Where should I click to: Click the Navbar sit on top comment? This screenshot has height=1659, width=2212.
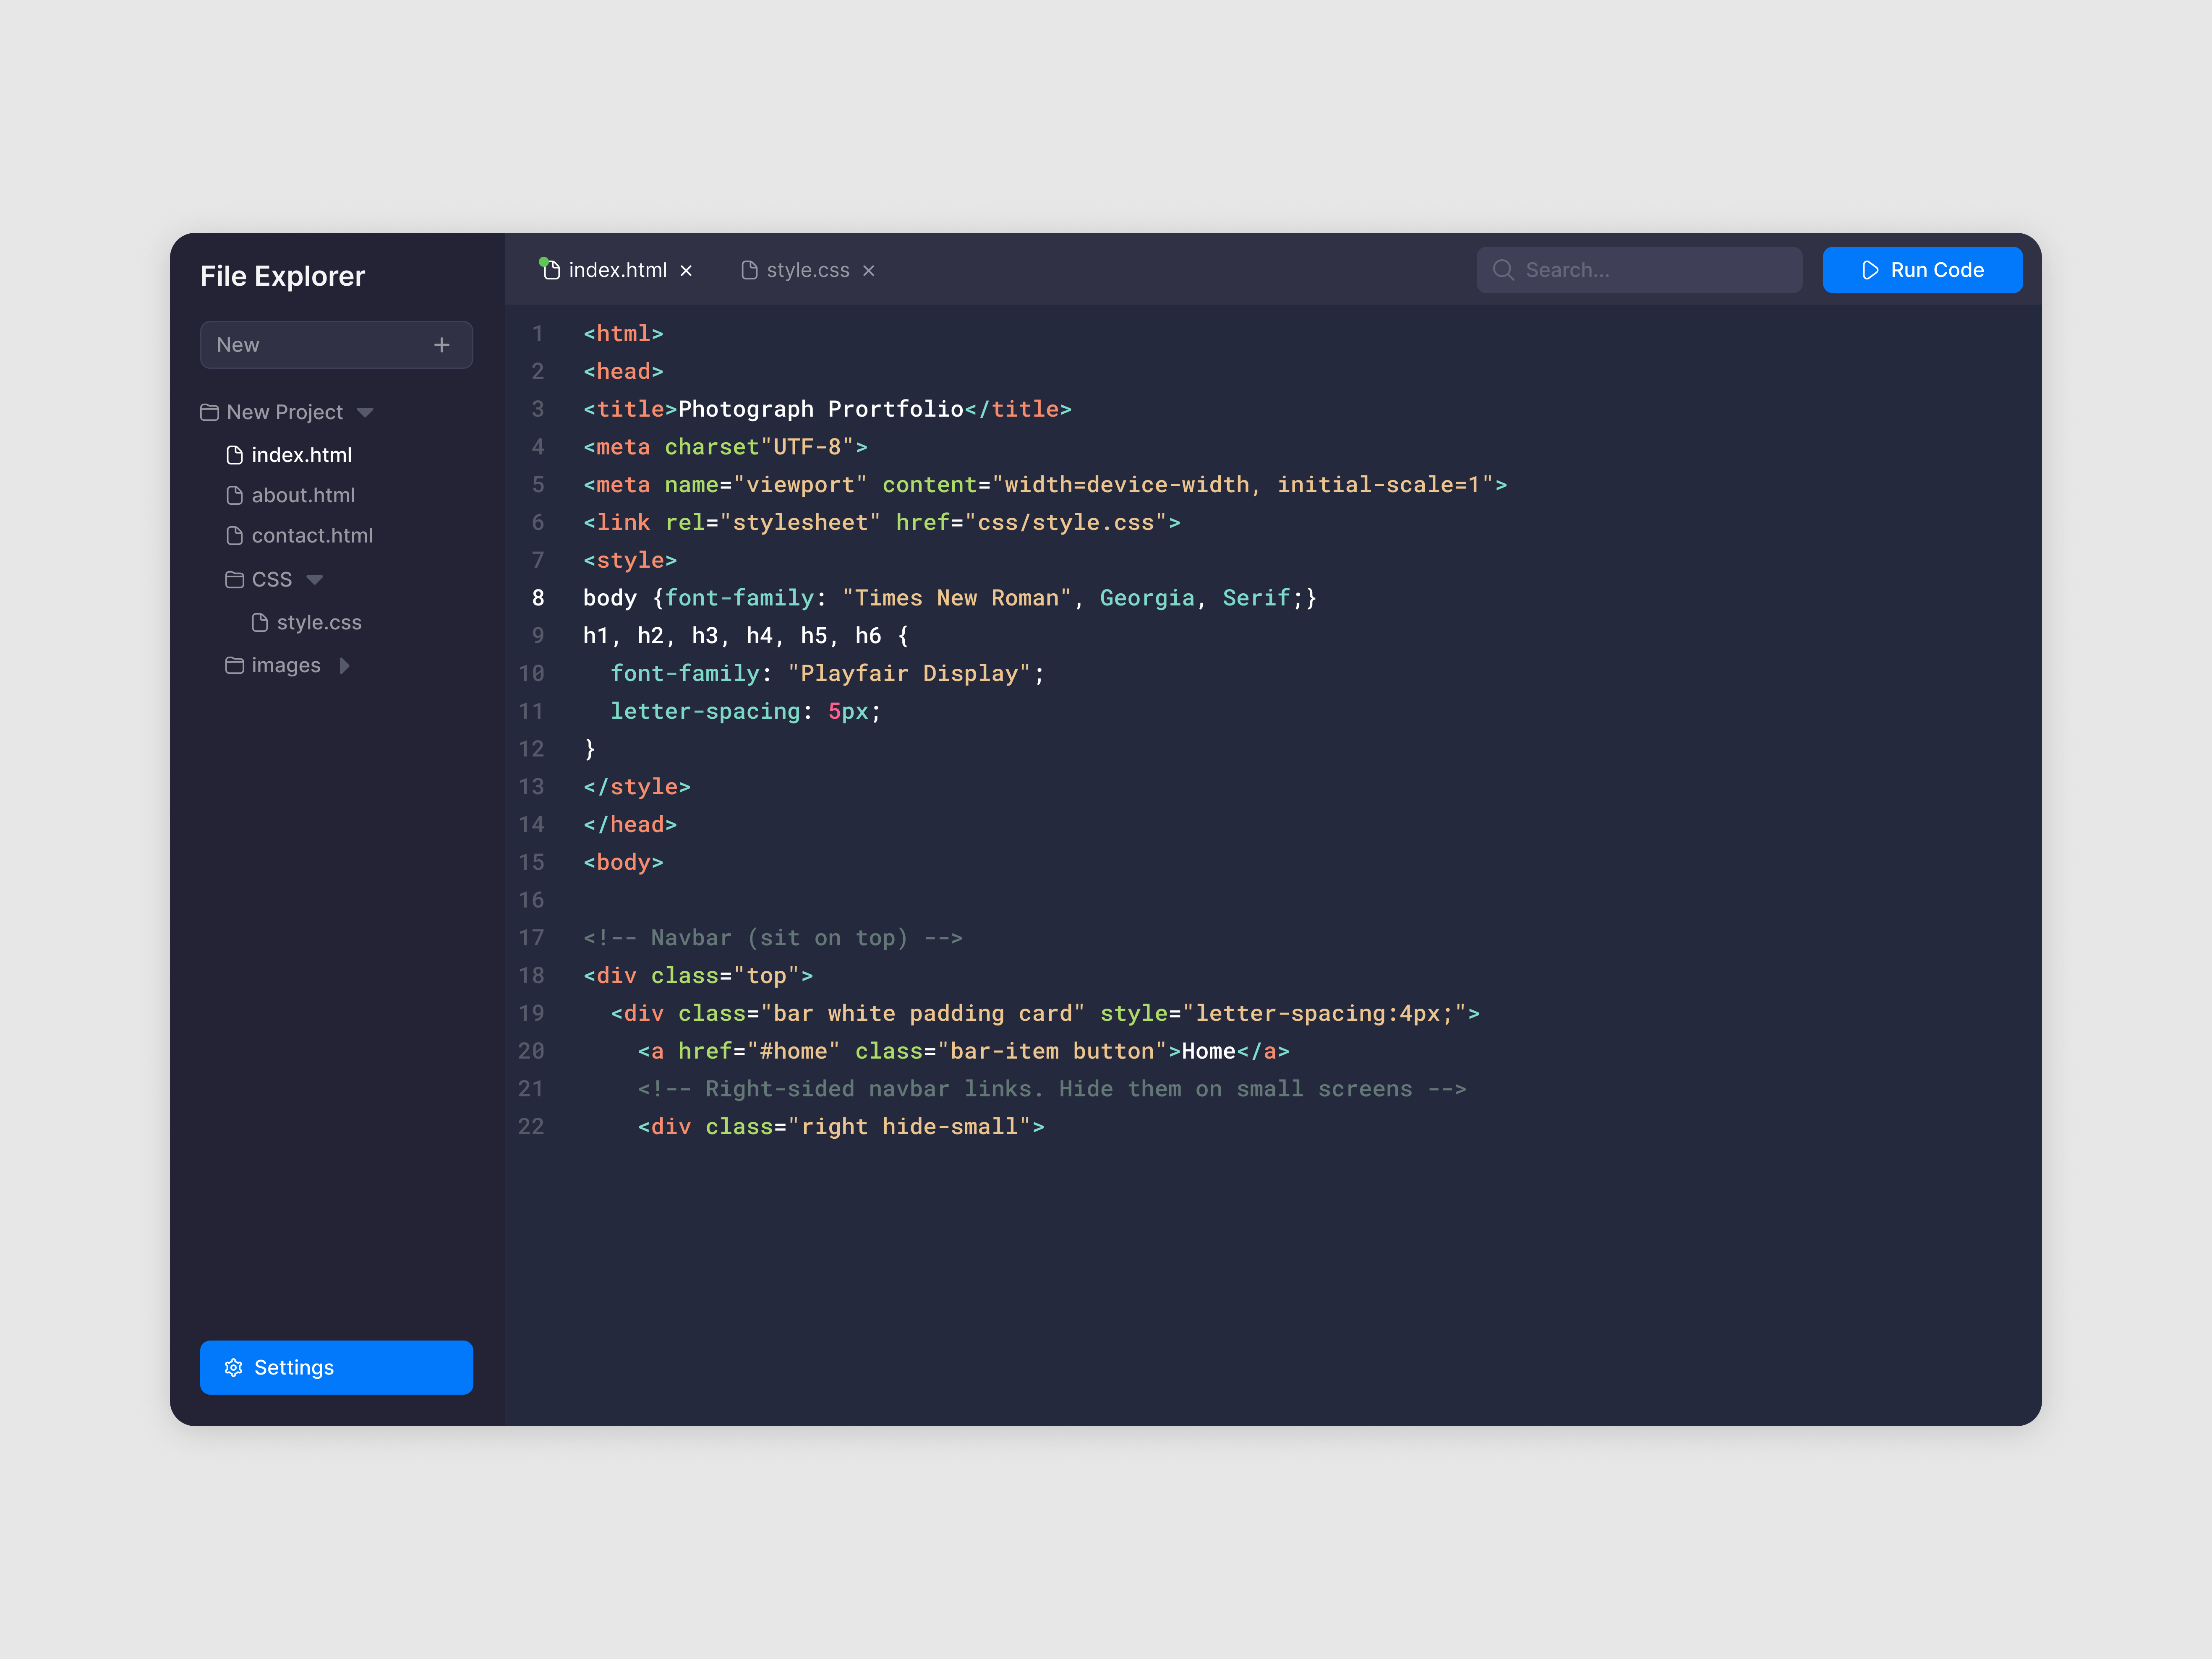click(773, 938)
